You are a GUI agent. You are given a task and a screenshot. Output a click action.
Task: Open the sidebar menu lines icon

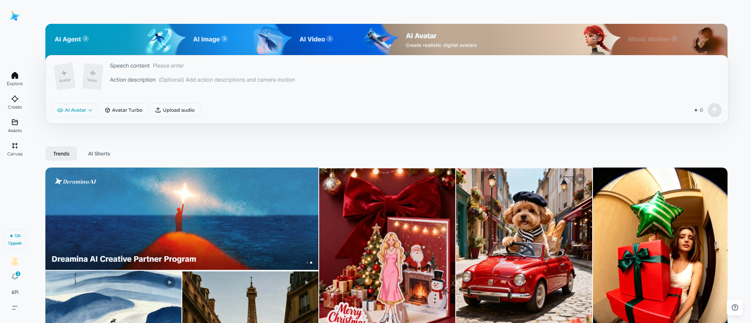click(x=15, y=308)
